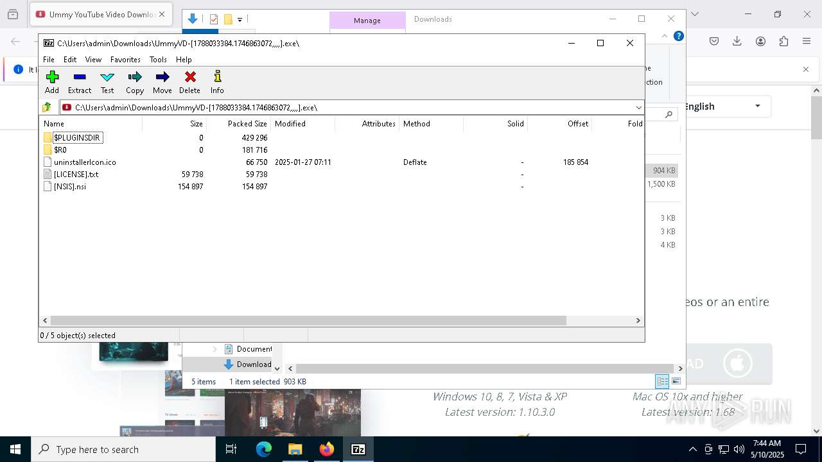The image size is (822, 462).
Task: Open the Manage tab in File Explorer
Action: [367, 21]
